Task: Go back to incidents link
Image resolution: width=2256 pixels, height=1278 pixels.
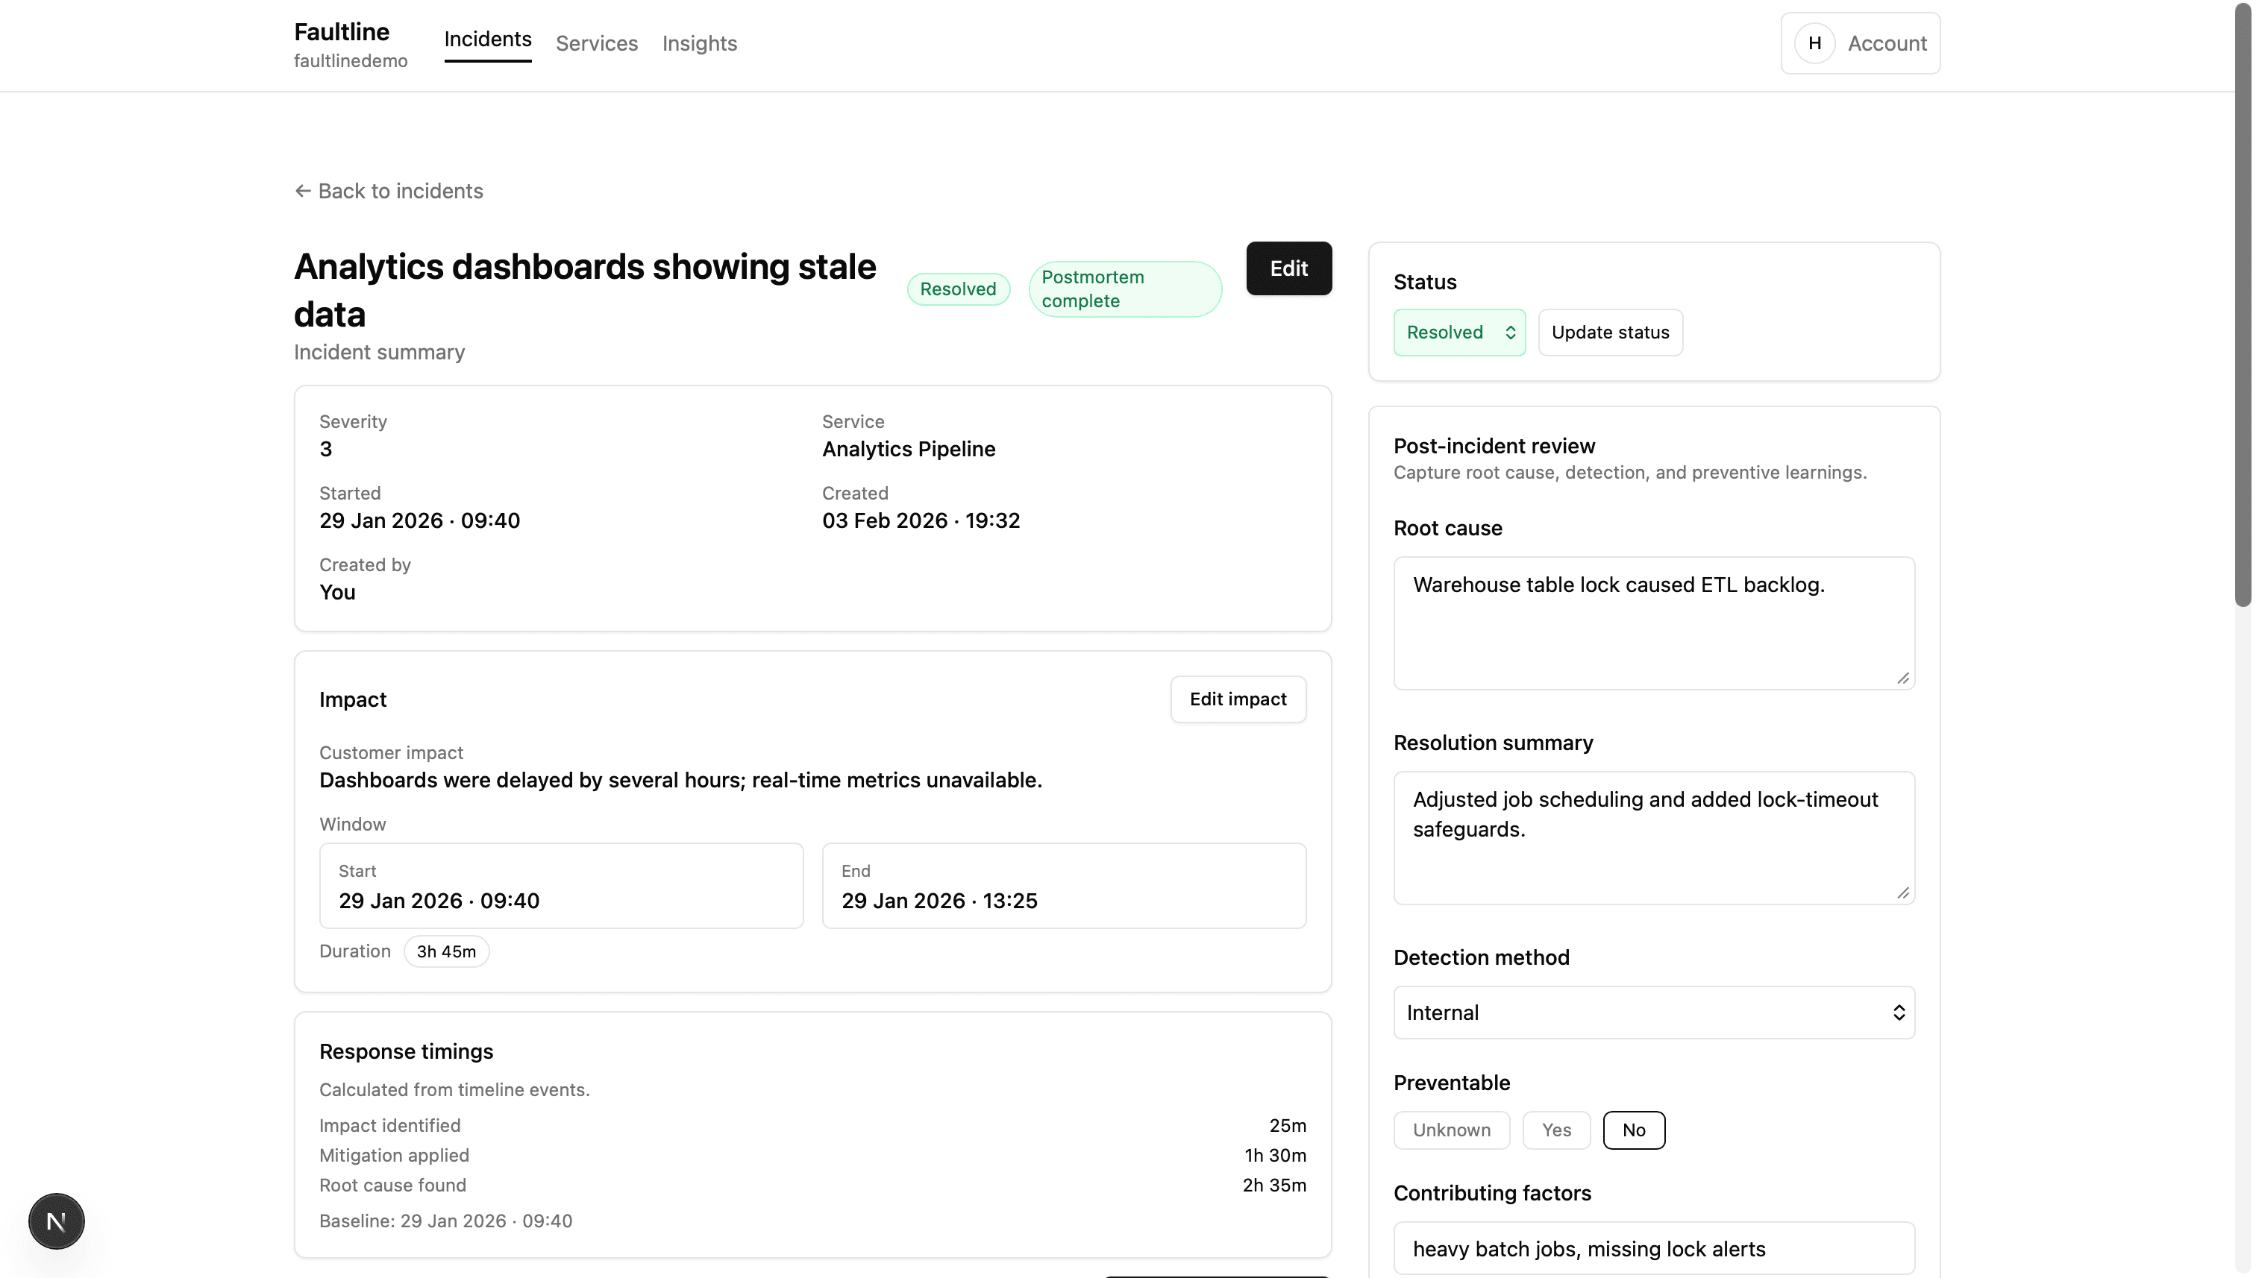Action: point(389,192)
